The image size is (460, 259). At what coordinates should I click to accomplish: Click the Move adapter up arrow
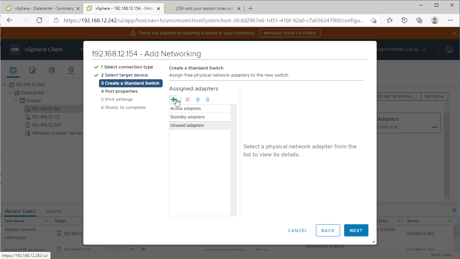(x=198, y=99)
